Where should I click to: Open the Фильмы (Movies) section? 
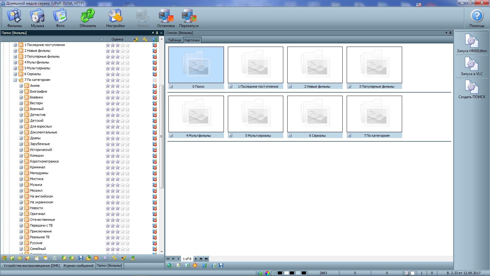click(14, 18)
